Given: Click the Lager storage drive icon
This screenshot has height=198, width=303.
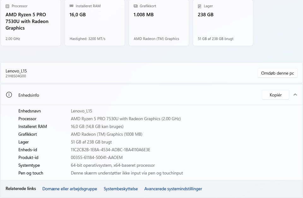Looking at the screenshot, I should click(199, 6).
